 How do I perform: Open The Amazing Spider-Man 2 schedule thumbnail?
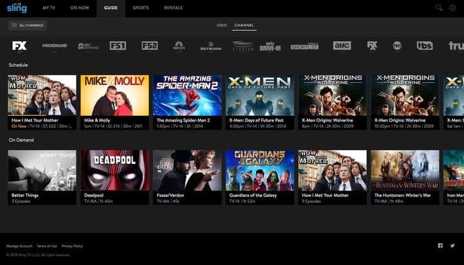(187, 95)
